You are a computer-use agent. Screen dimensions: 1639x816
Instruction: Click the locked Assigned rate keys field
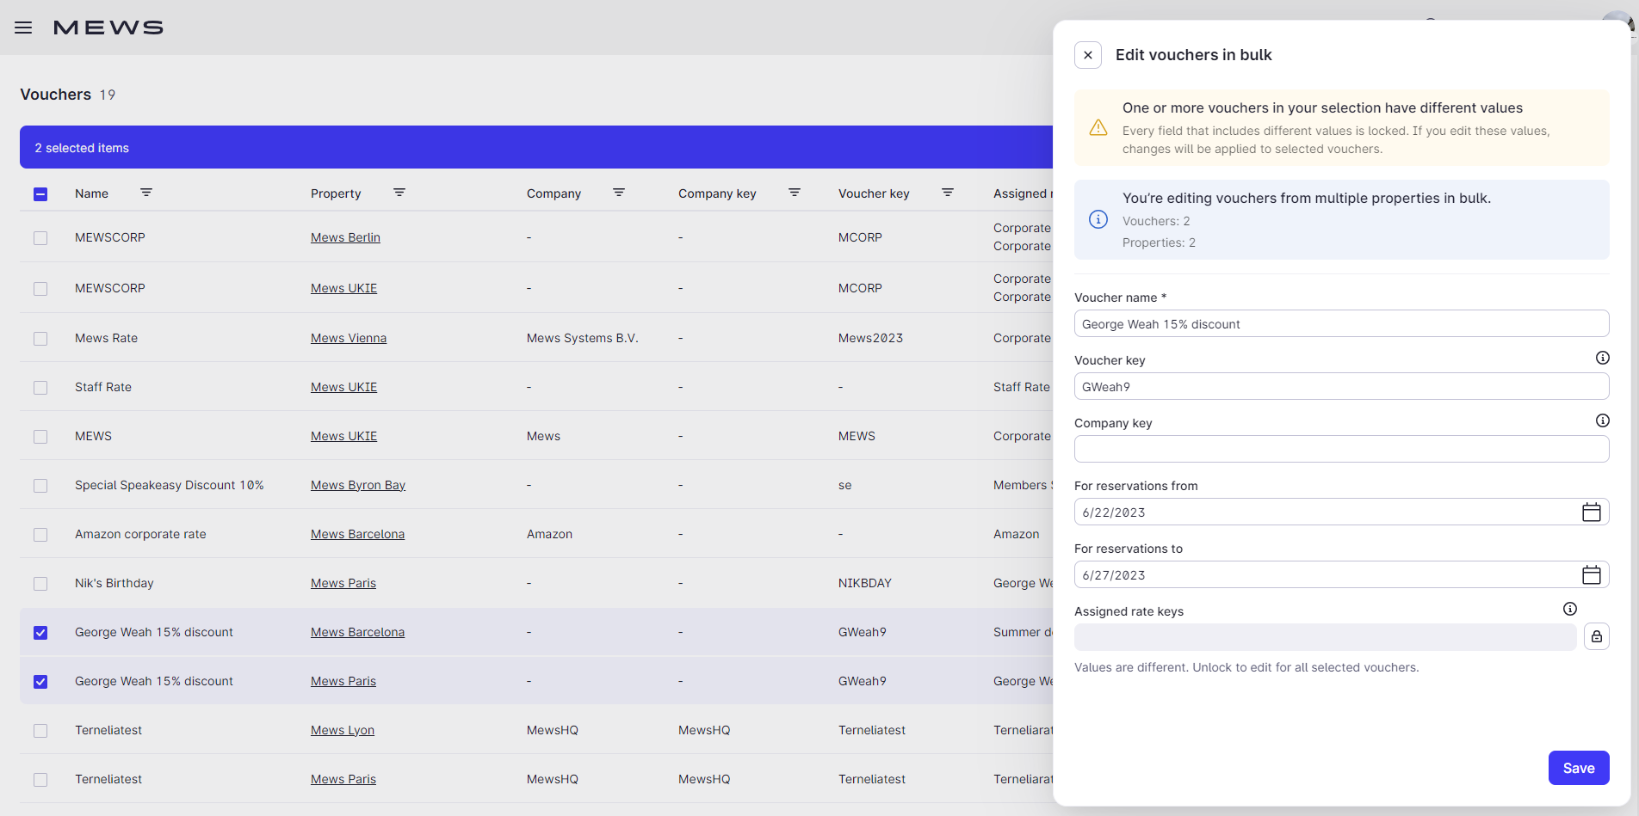tap(1326, 636)
